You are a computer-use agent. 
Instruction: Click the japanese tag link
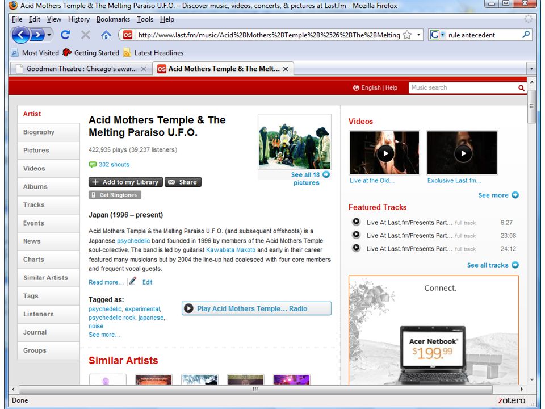pyautogui.click(x=151, y=318)
